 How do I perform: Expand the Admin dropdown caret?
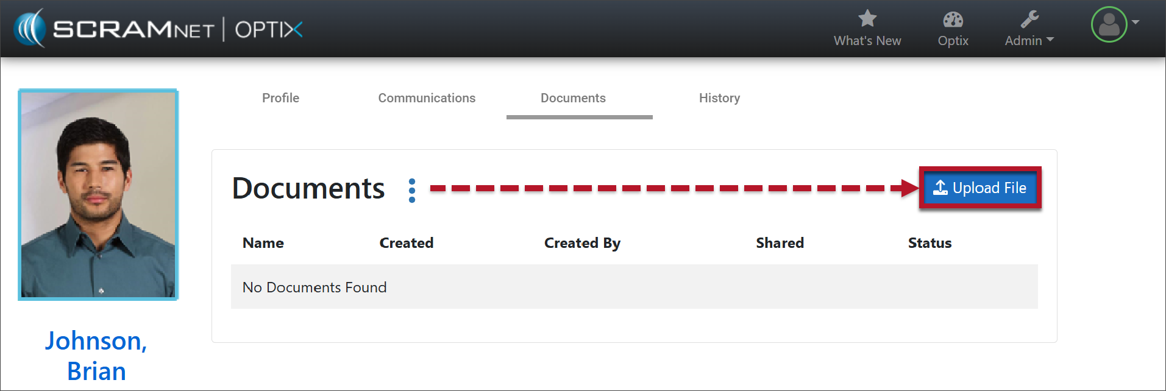[x=1050, y=40]
